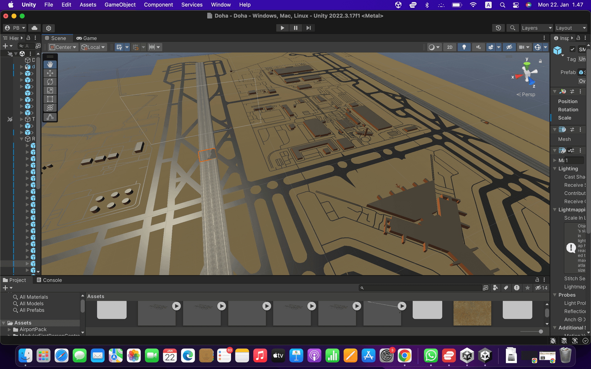
Task: Select the Scale tool icon
Action: (x=50, y=91)
